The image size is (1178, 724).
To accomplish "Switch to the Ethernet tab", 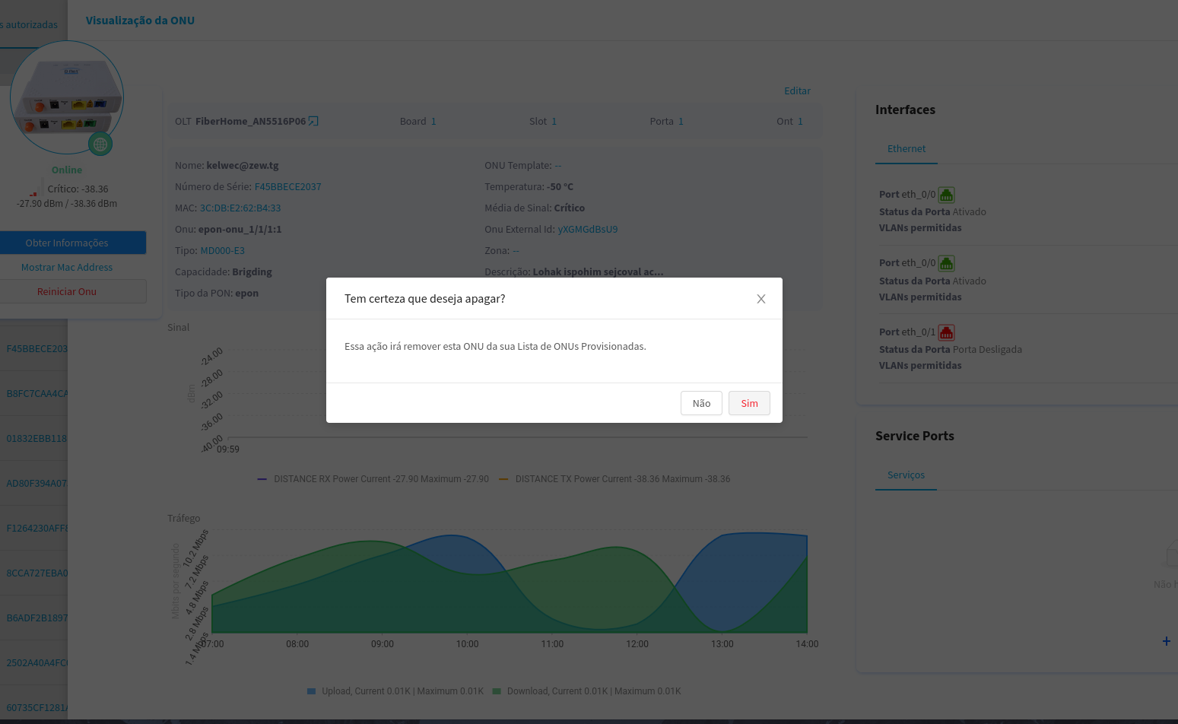I will [x=907, y=149].
